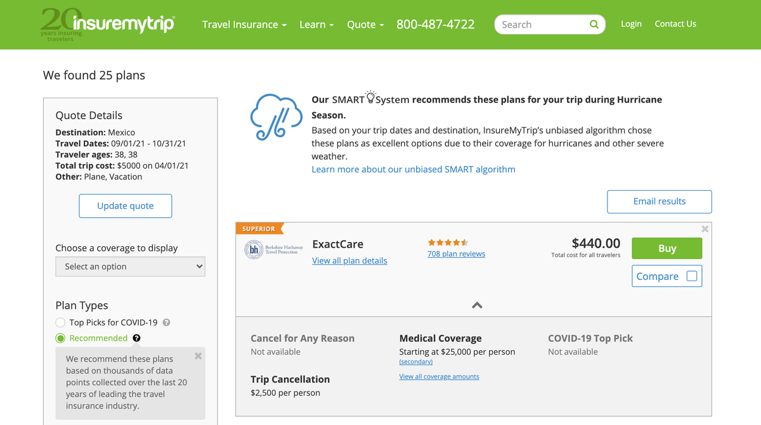The height and width of the screenshot is (425, 761).
Task: Open the 708 plan reviews link
Action: pos(456,253)
